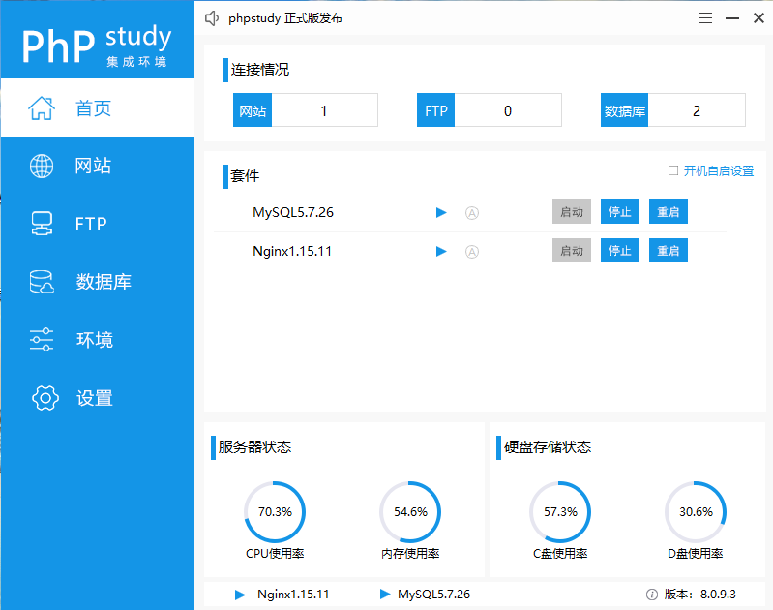Image resolution: width=773 pixels, height=610 pixels.
Task: Click the circled A icon for MySQL5.7.26
Action: coord(472,213)
